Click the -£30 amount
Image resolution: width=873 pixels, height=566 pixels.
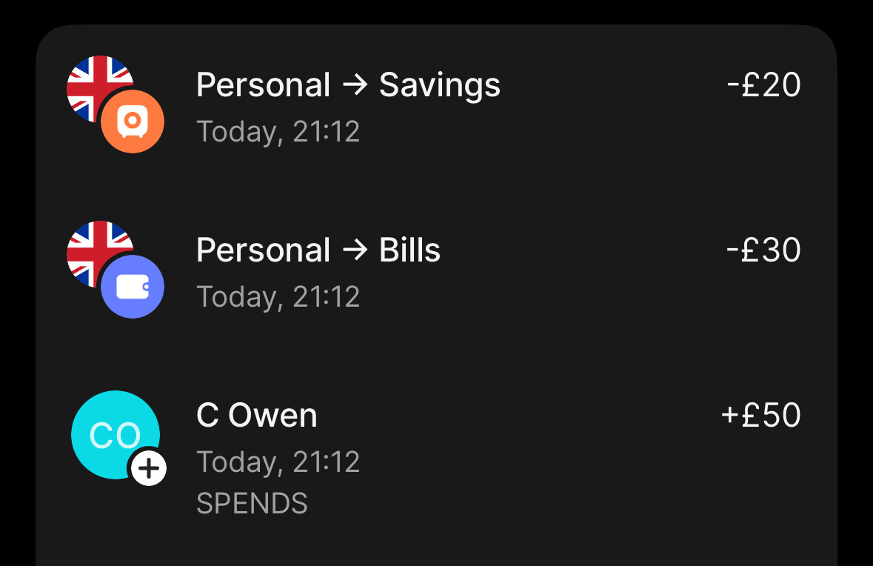click(x=763, y=250)
